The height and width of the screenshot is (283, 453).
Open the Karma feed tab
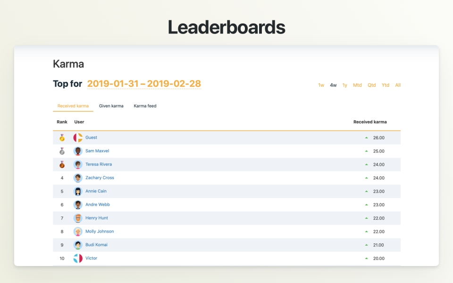[x=145, y=106]
